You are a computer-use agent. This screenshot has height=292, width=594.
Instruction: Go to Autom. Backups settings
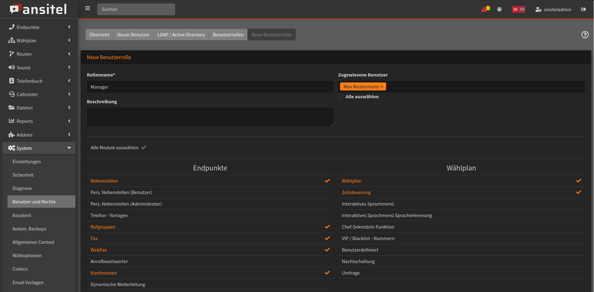[29, 229]
